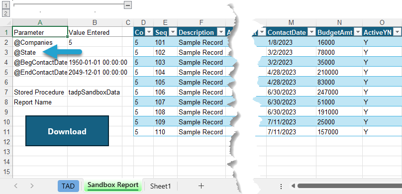This screenshot has width=402, height=194.
Task: Select row 12 header
Action: [6, 142]
